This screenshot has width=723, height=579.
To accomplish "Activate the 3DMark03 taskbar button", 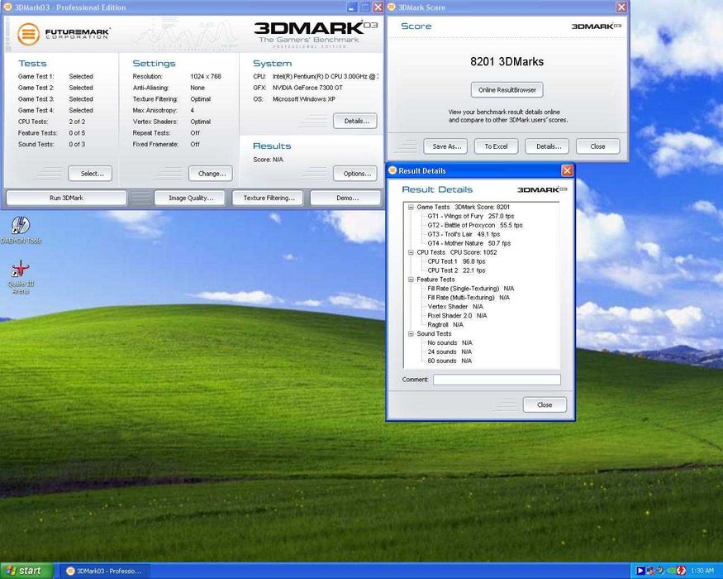I will (106, 572).
